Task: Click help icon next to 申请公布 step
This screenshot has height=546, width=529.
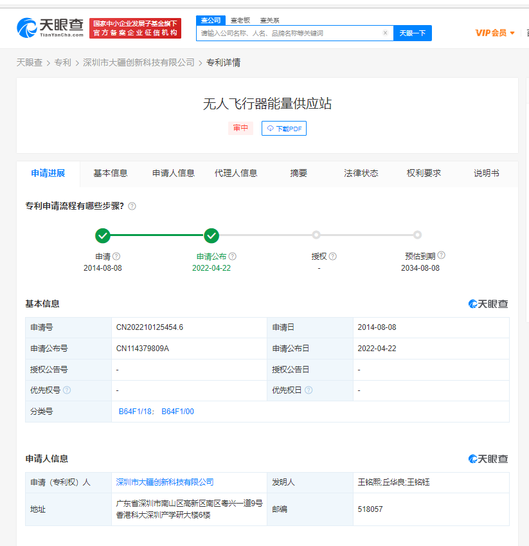Action: pos(232,256)
